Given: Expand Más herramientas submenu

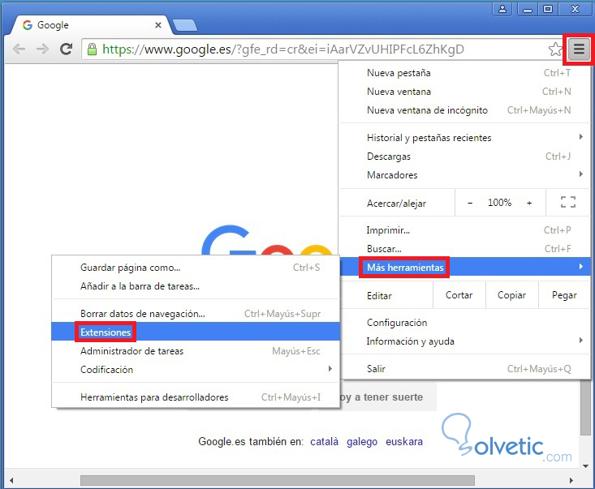Looking at the screenshot, I should [x=464, y=268].
